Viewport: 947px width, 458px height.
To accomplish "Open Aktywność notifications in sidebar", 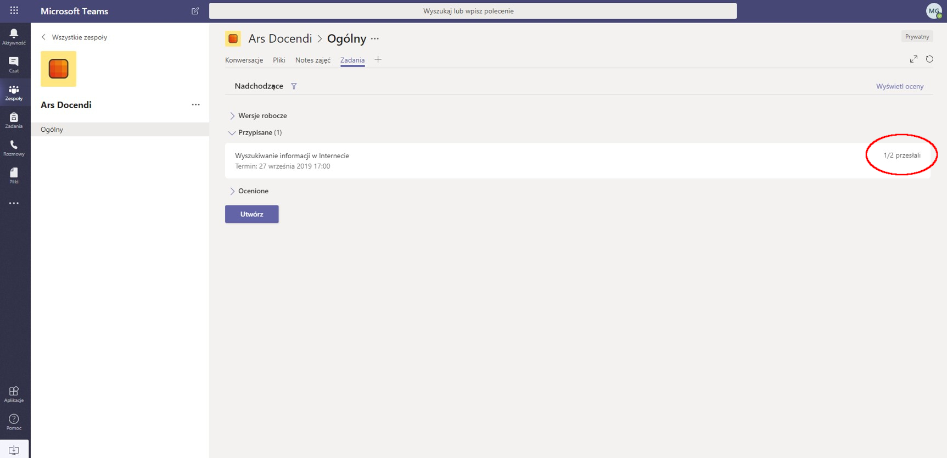I will tap(14, 37).
